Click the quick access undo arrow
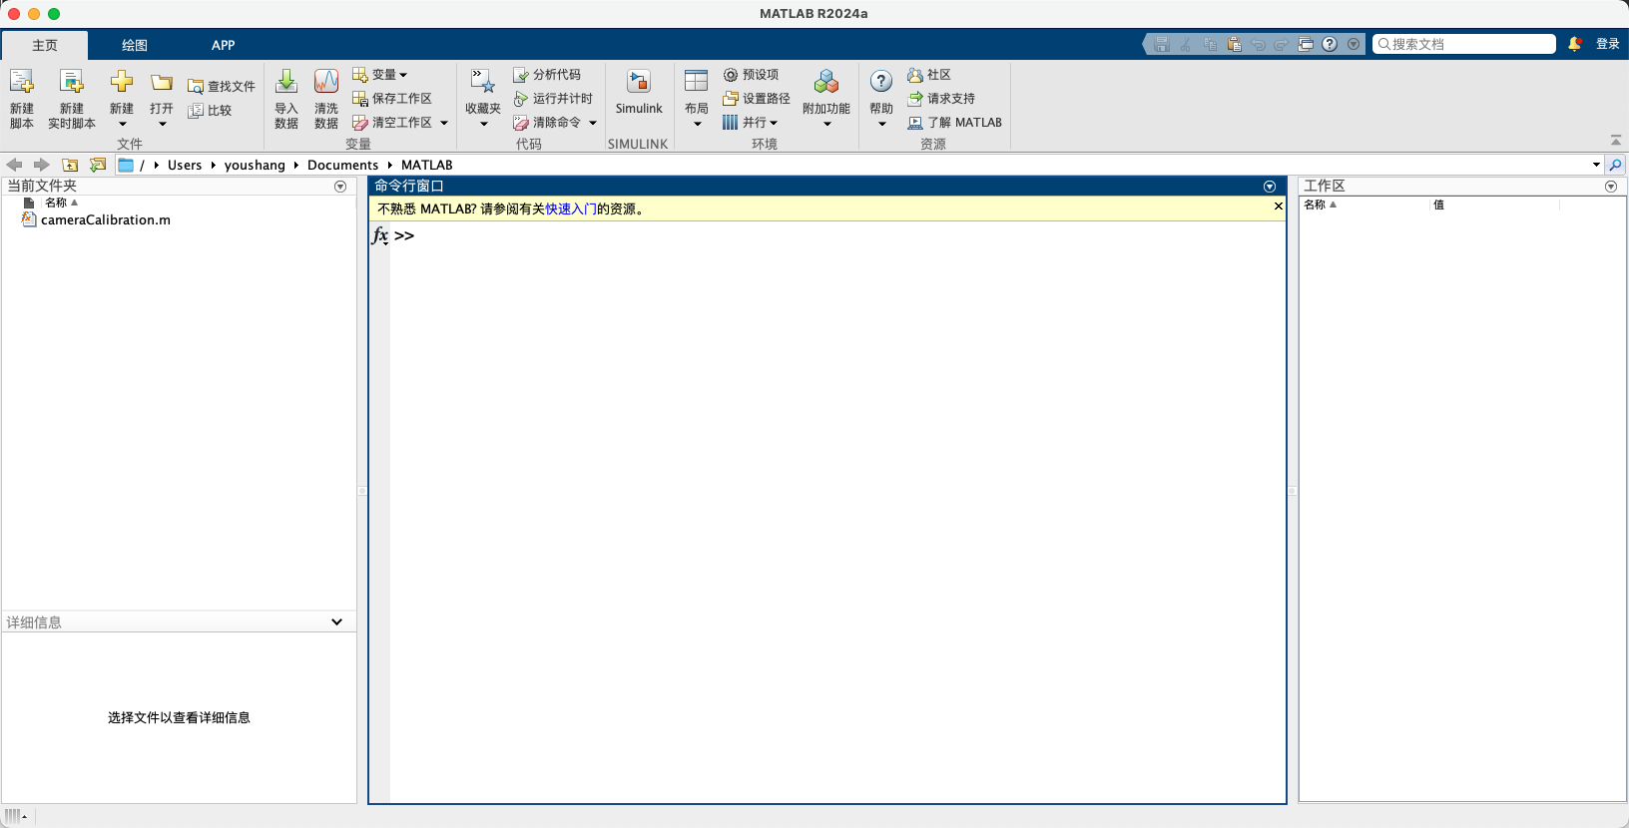 1258,44
